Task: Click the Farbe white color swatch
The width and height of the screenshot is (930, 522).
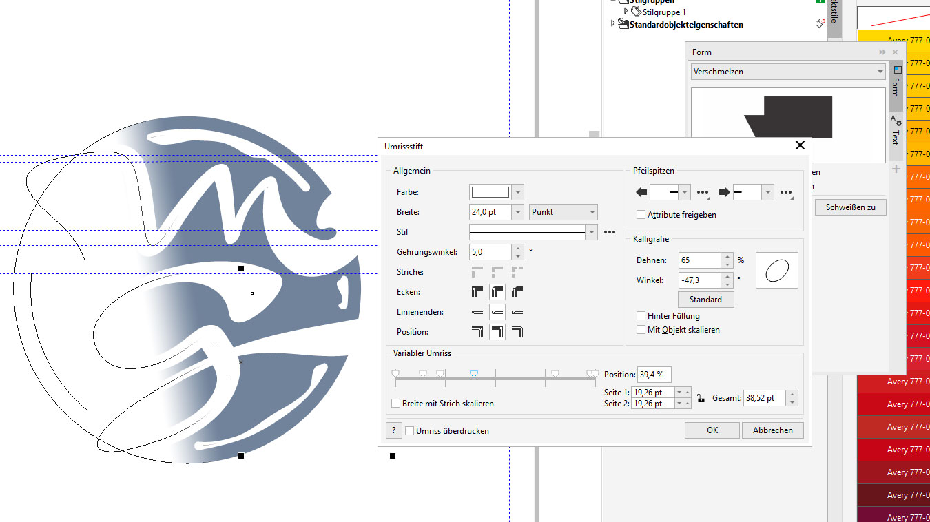Action: tap(490, 192)
